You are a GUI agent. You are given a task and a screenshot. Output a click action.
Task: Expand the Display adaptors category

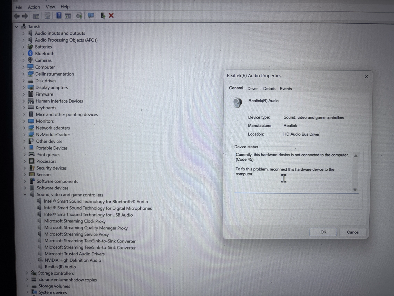click(x=24, y=87)
